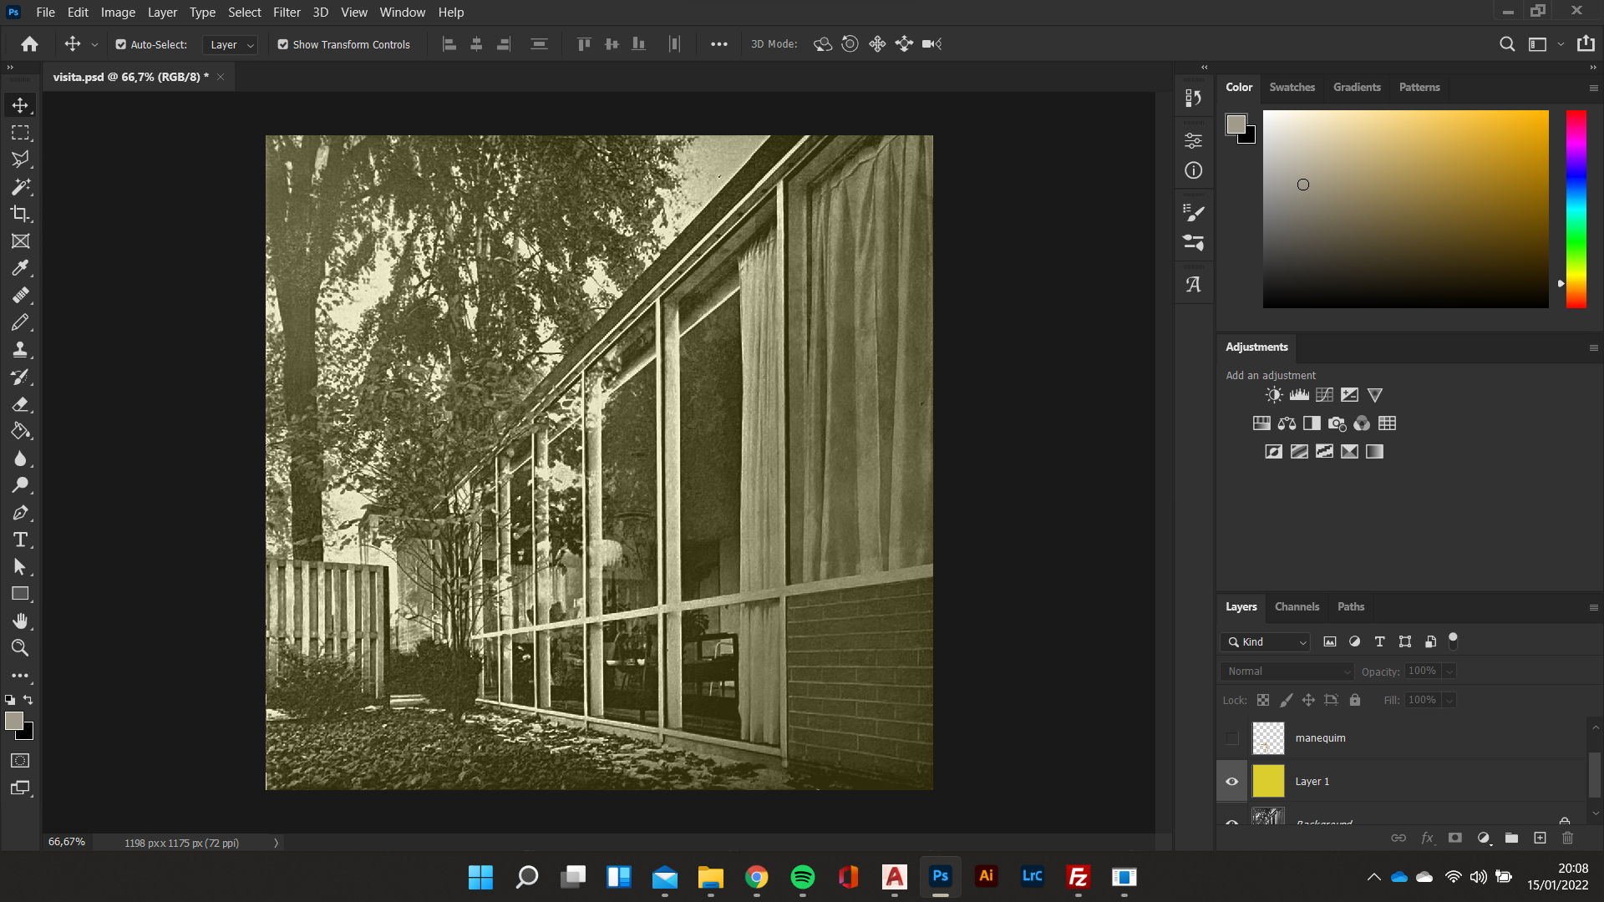Switch to the Channels tab
The image size is (1604, 902).
(1297, 606)
